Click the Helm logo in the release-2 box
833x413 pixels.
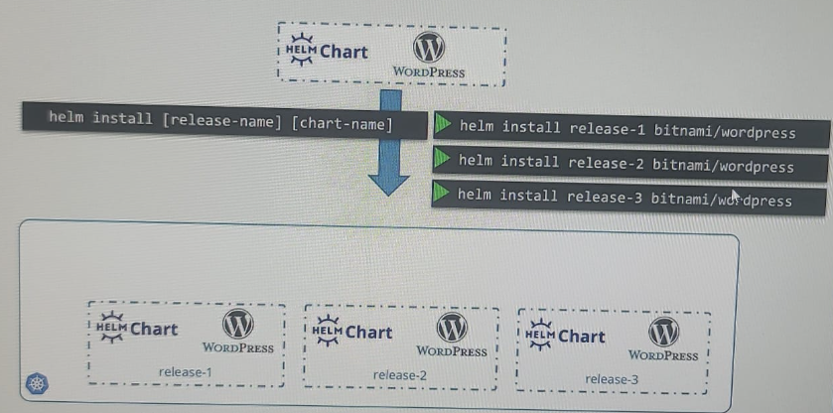coord(328,331)
